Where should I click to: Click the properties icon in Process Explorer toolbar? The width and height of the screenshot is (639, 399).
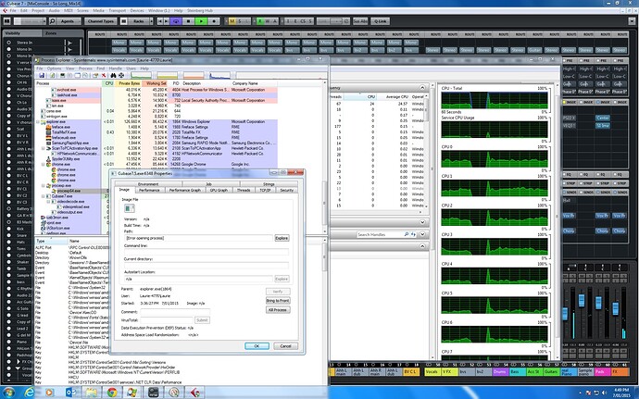(x=95, y=75)
